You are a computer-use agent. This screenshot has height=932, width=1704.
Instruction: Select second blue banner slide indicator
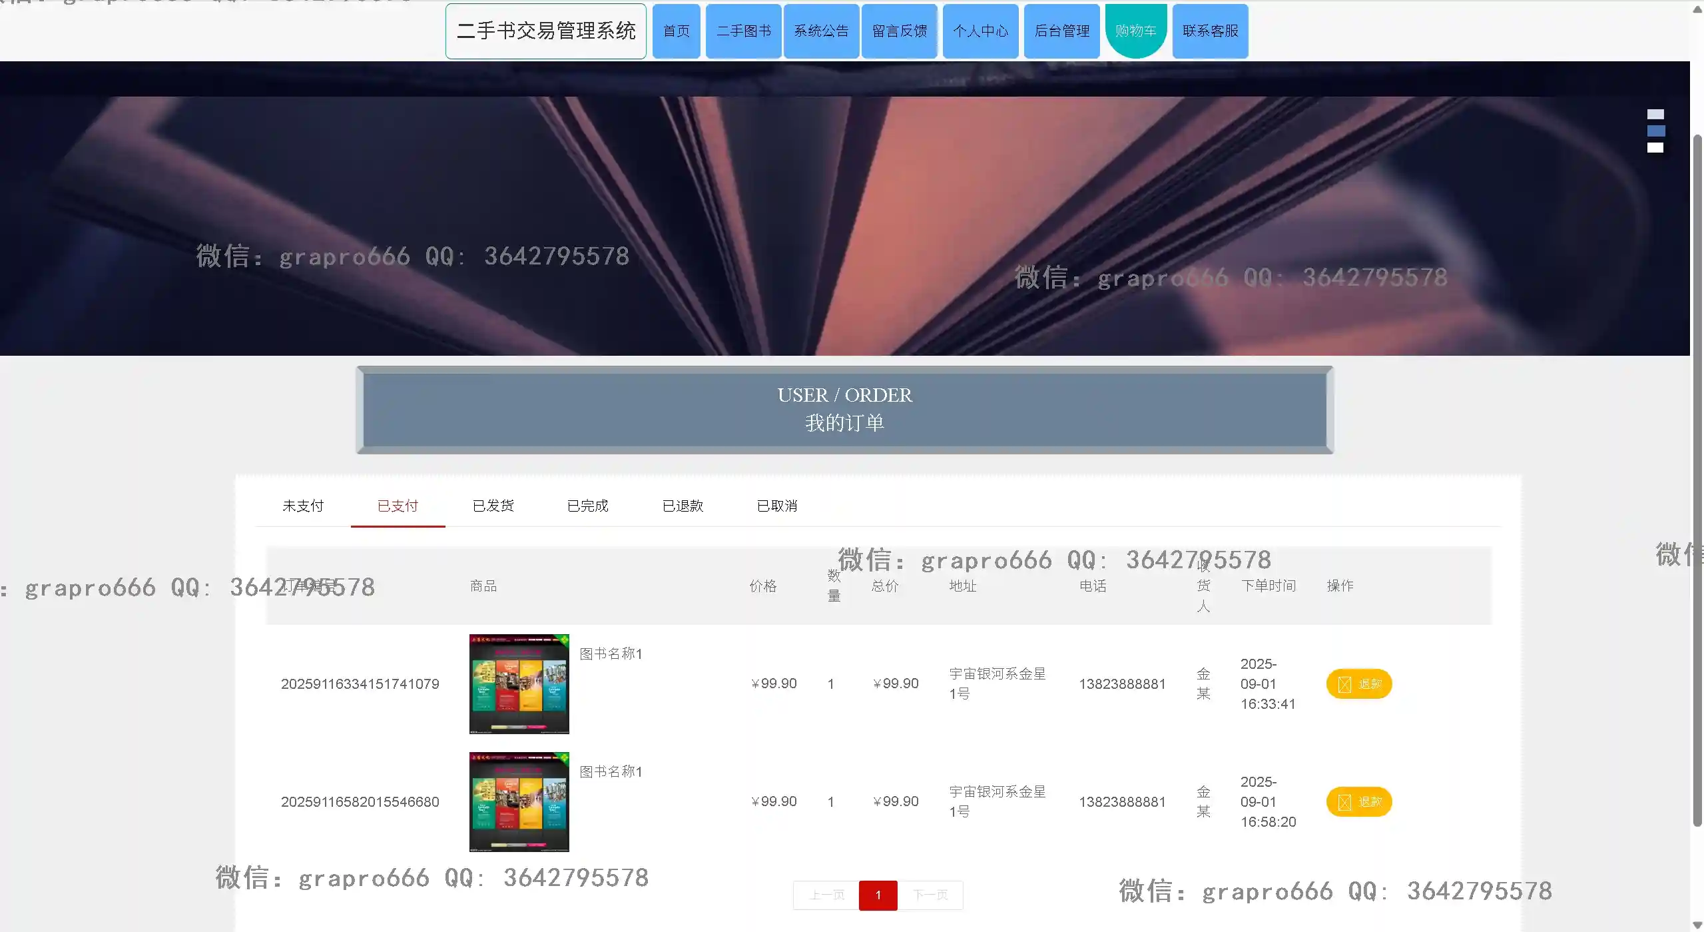1655,131
